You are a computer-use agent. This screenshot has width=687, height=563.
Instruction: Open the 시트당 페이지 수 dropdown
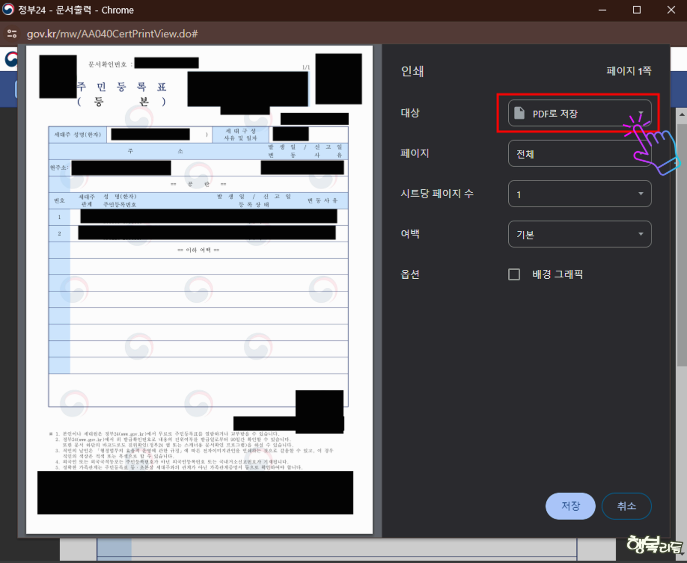579,194
